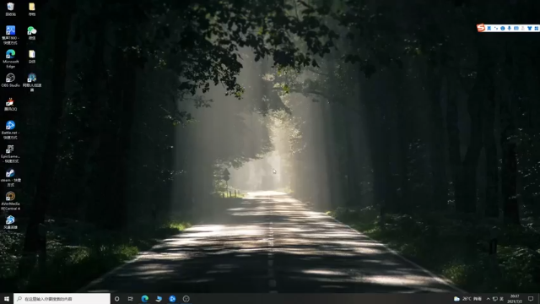
Task: Start Sogou voice input microphone
Action: click(510, 28)
